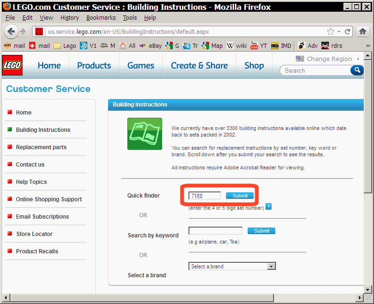Image resolution: width=374 pixels, height=304 pixels.
Task: Open the Lego bookmarks folder
Action: [65, 46]
